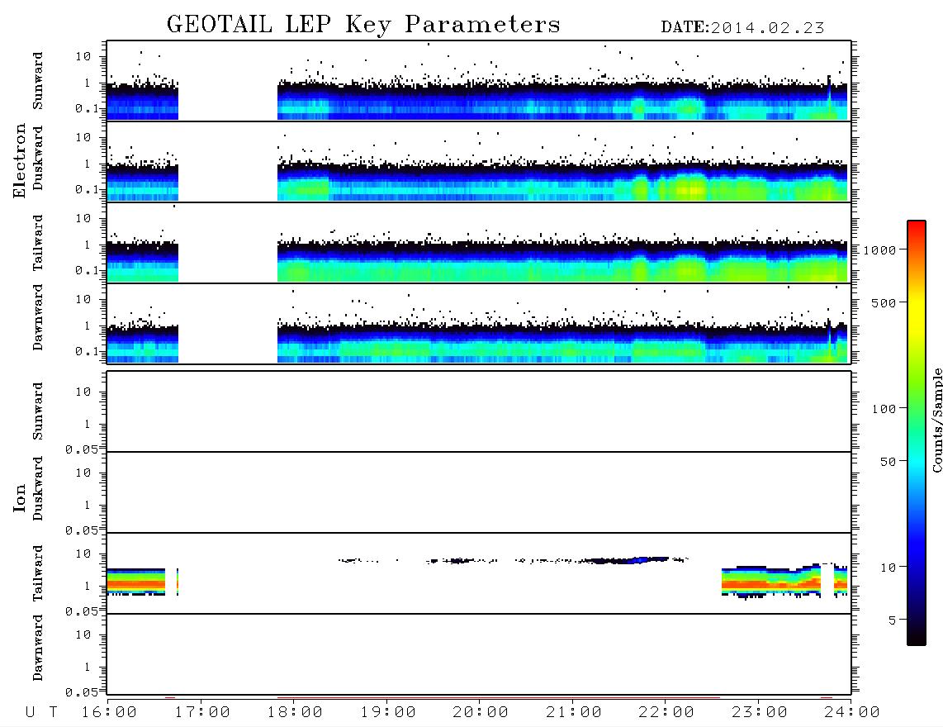Viewport: 943px width, 727px height.
Task: Click the "1000" color bar tick label
Action: point(879,249)
